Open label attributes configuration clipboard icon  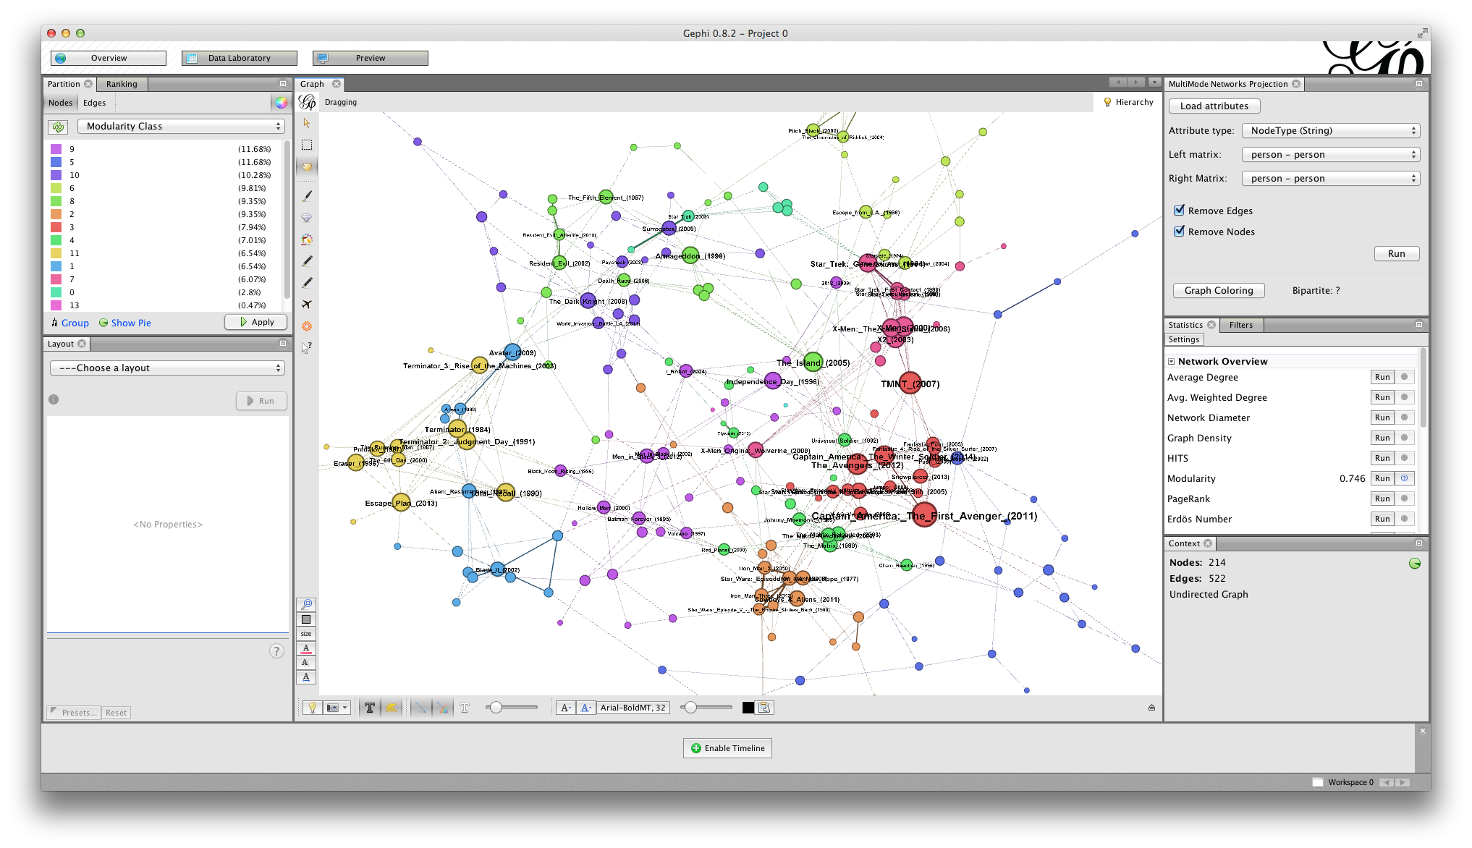point(765,708)
